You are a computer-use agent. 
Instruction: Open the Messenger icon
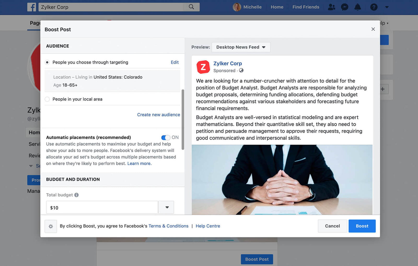coord(345,7)
